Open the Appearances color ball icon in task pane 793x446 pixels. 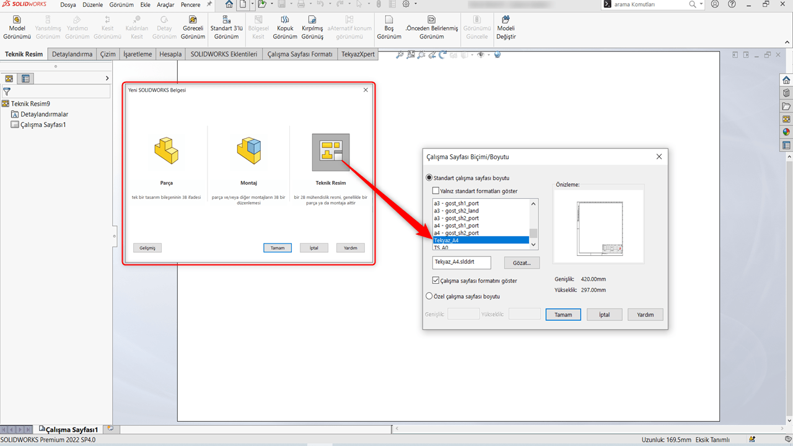pyautogui.click(x=786, y=132)
